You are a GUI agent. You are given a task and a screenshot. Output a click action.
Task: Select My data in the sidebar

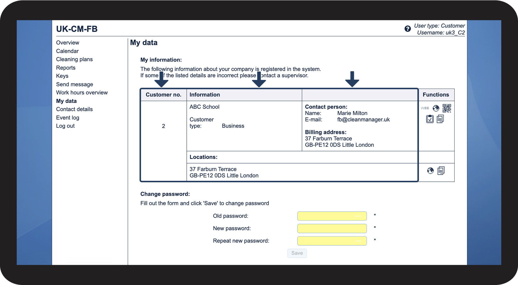click(x=67, y=101)
